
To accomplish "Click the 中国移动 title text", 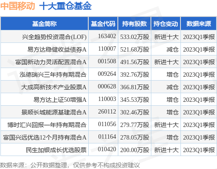I will [18, 6].
